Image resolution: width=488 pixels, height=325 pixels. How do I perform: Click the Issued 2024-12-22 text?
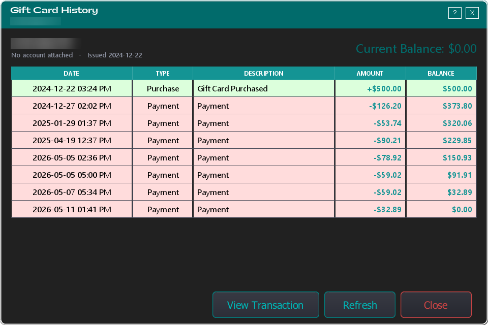114,55
